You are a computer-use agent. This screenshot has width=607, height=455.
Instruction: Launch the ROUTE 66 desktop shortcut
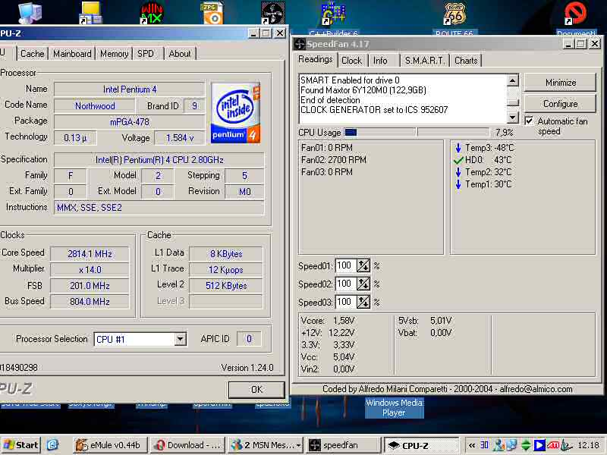454,13
